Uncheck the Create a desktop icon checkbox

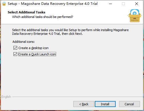[x=15, y=48]
